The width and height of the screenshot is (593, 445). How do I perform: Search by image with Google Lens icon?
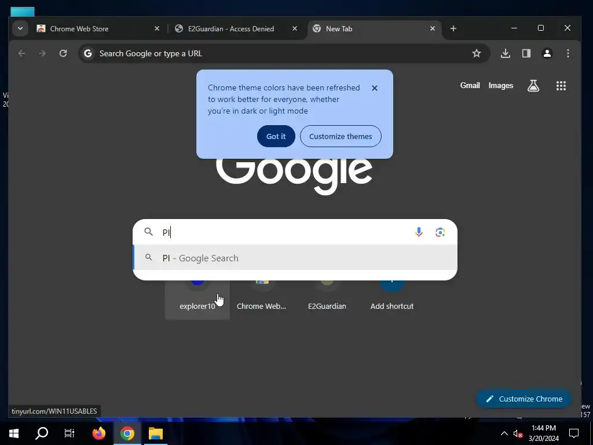tap(440, 232)
